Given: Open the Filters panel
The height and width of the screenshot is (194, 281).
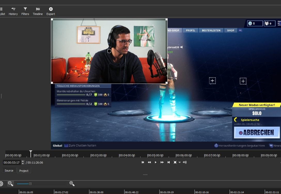Looking at the screenshot, I should 25,11.
